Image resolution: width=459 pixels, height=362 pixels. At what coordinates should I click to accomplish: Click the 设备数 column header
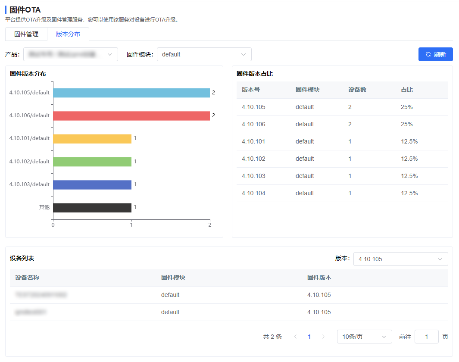pyautogui.click(x=357, y=90)
